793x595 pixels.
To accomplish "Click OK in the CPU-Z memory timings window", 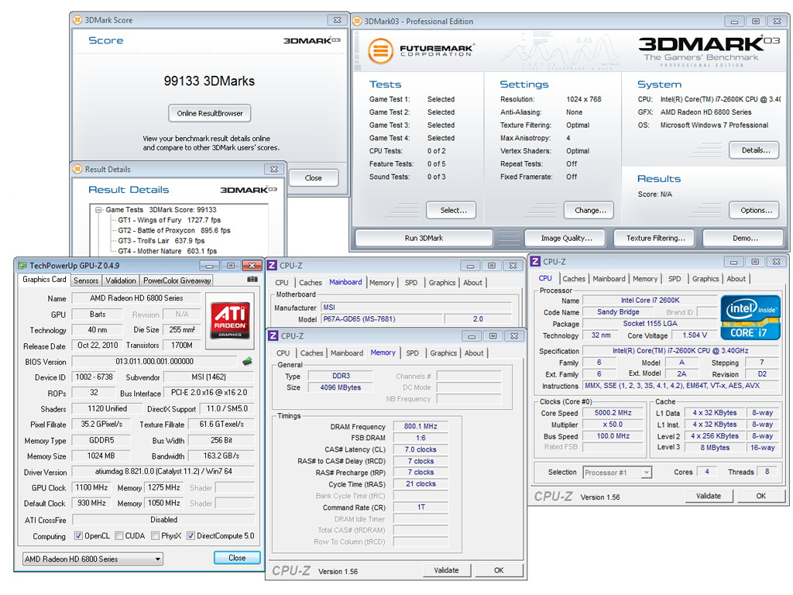I will click(x=499, y=570).
